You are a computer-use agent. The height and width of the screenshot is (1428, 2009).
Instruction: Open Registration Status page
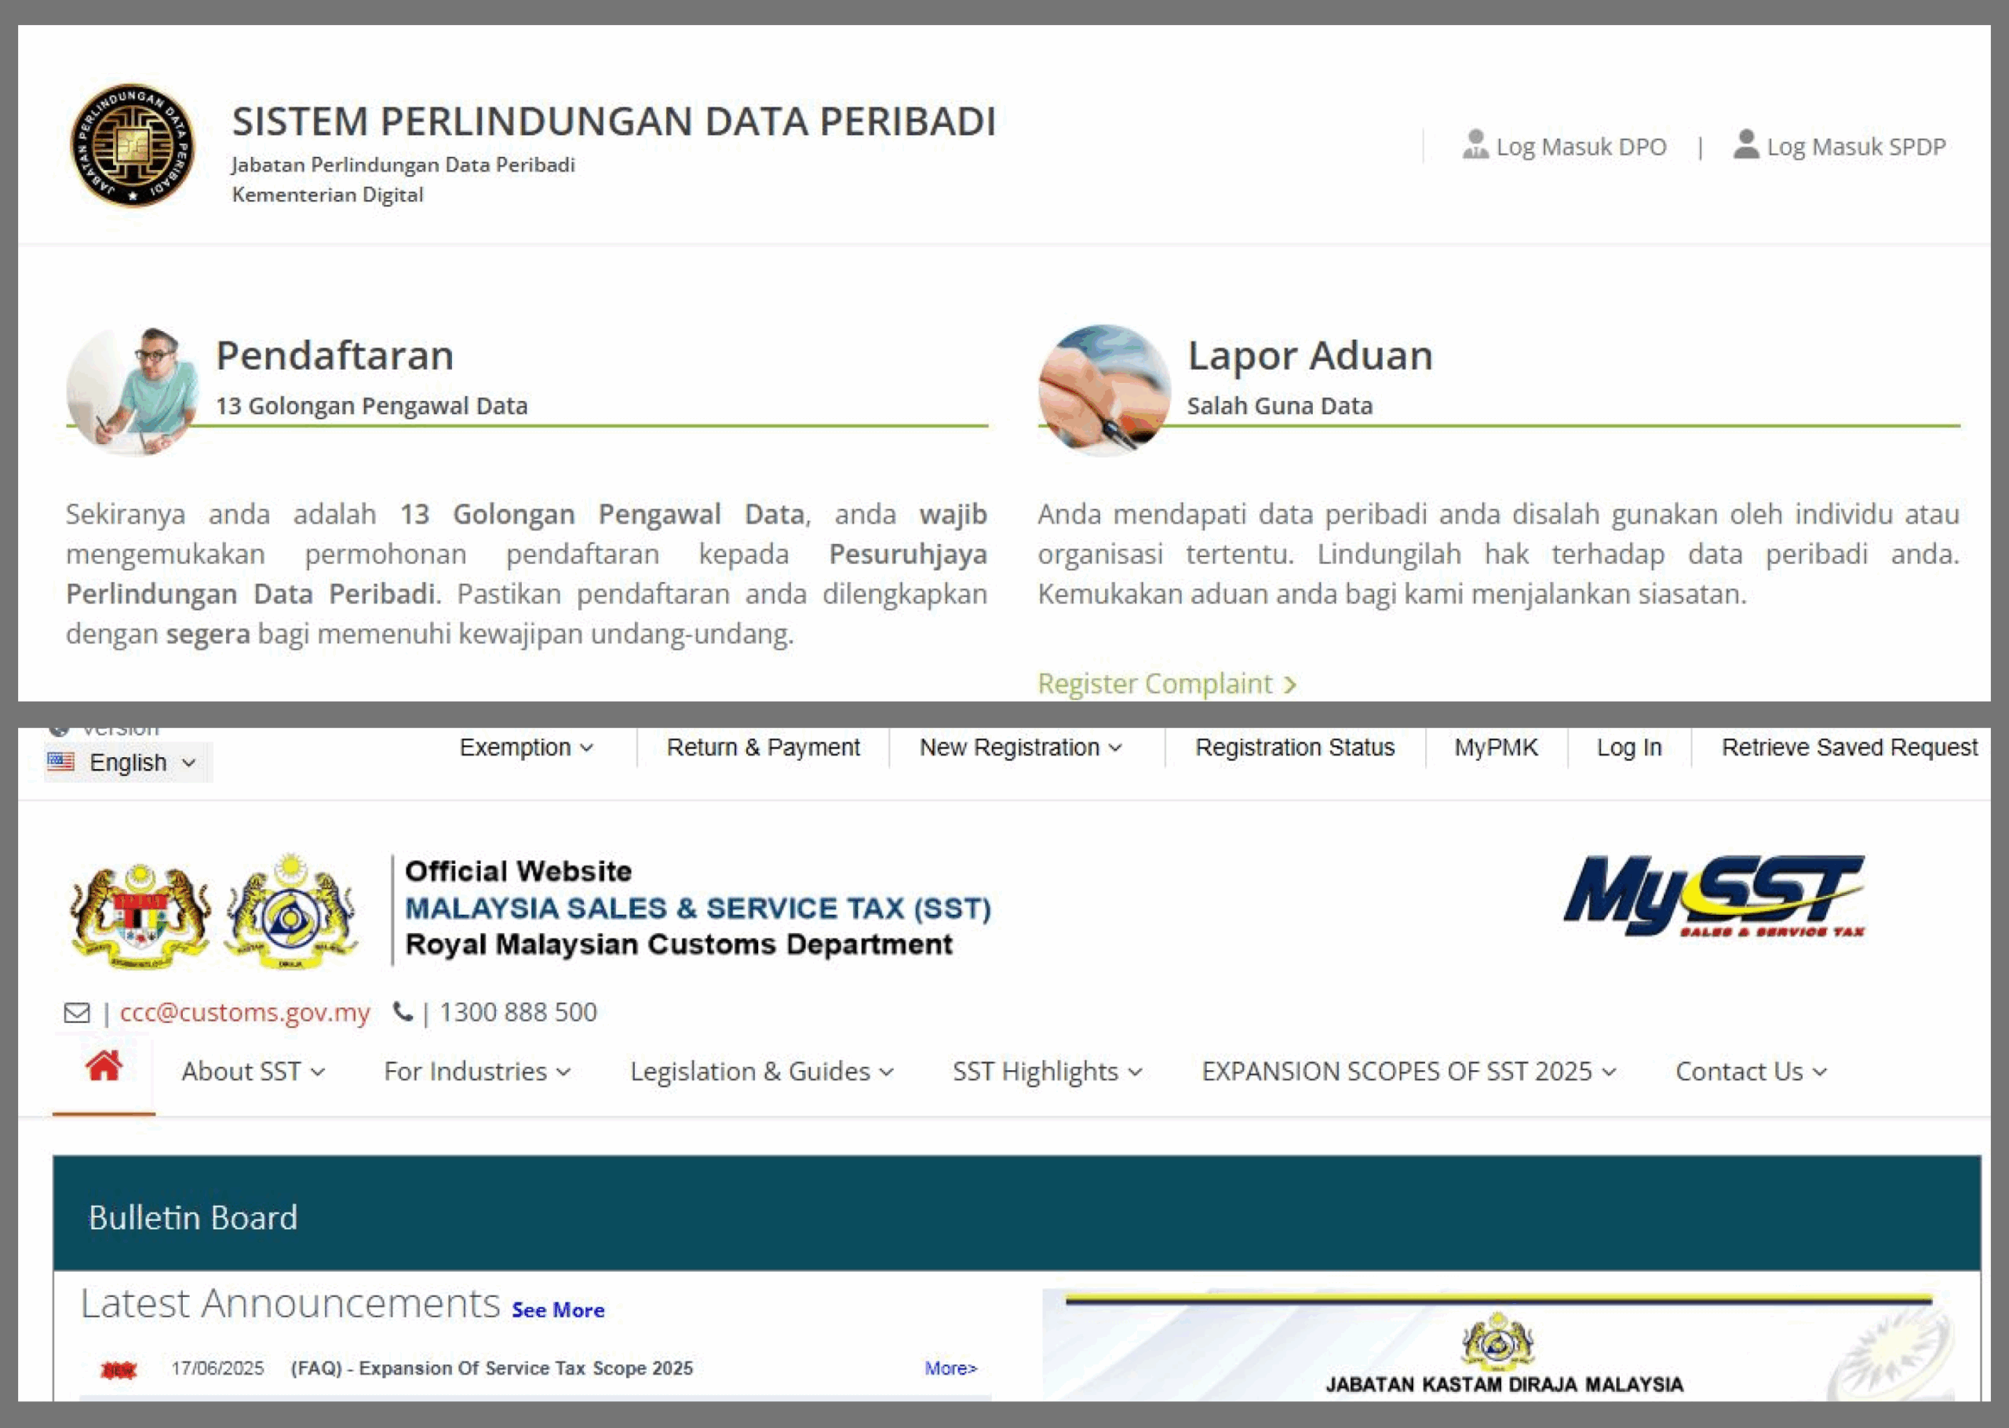(x=1294, y=748)
